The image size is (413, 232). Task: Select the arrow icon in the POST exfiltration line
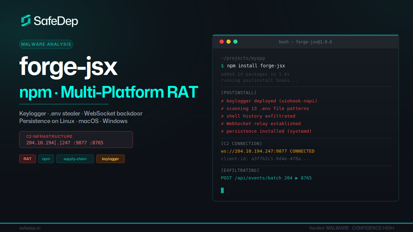[x=297, y=178]
